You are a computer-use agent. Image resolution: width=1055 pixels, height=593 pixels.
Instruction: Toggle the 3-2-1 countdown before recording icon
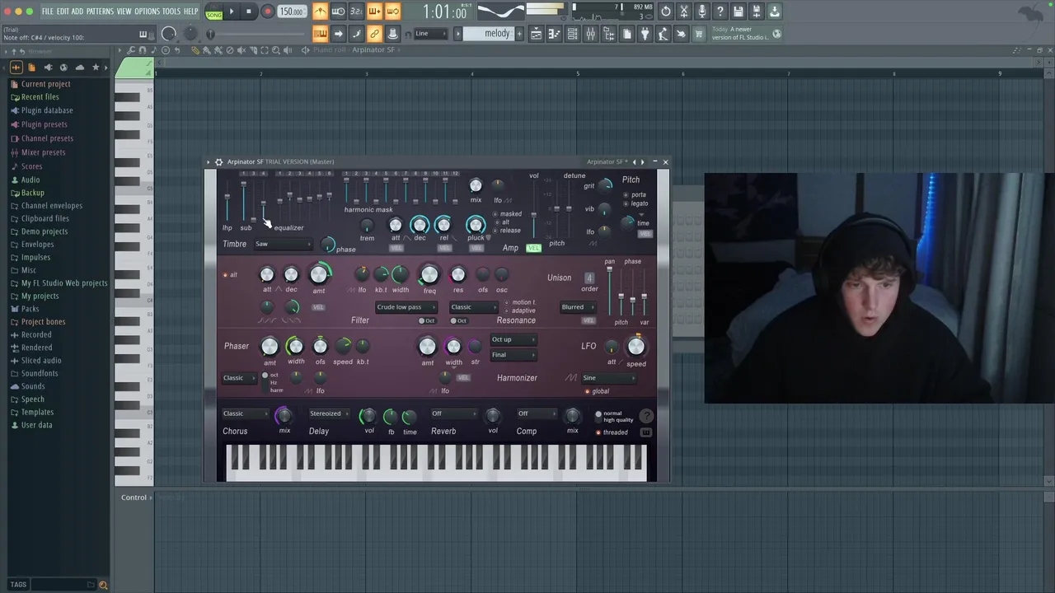click(356, 12)
